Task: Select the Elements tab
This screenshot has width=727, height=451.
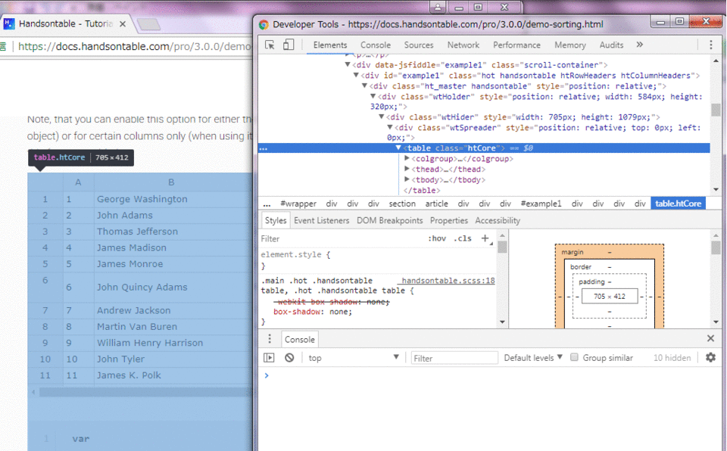Action: pyautogui.click(x=330, y=45)
